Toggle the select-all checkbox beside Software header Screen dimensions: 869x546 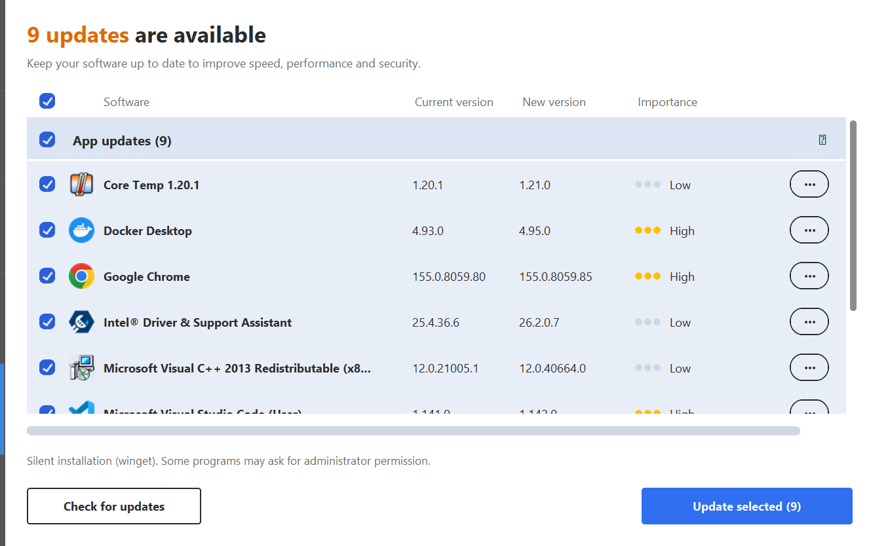point(47,101)
